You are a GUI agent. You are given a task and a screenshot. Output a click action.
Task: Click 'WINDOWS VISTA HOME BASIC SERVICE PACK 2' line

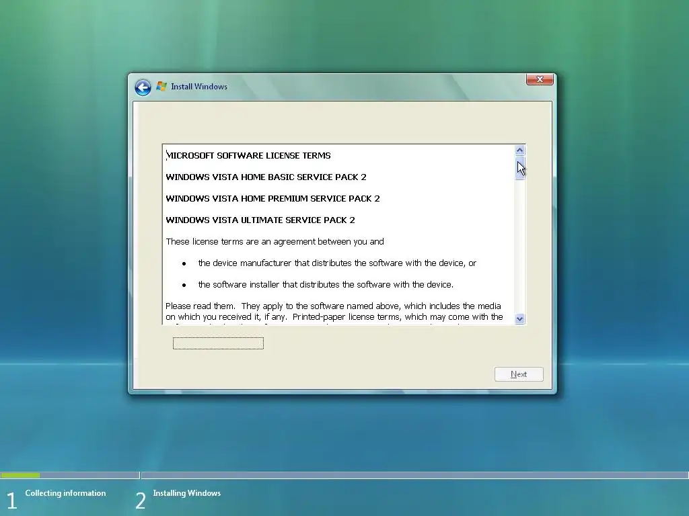(x=266, y=177)
